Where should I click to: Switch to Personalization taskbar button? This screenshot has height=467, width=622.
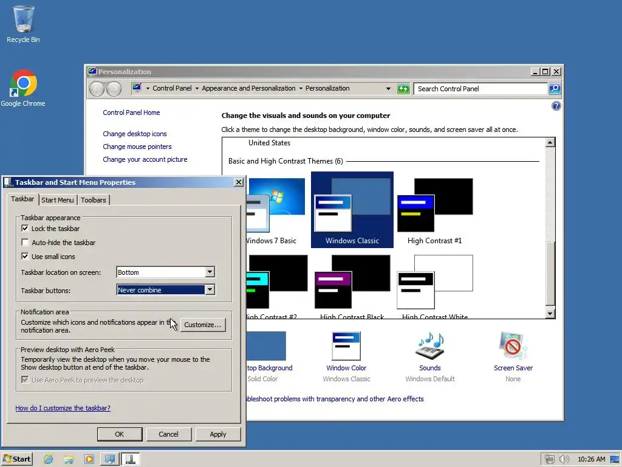[109, 459]
